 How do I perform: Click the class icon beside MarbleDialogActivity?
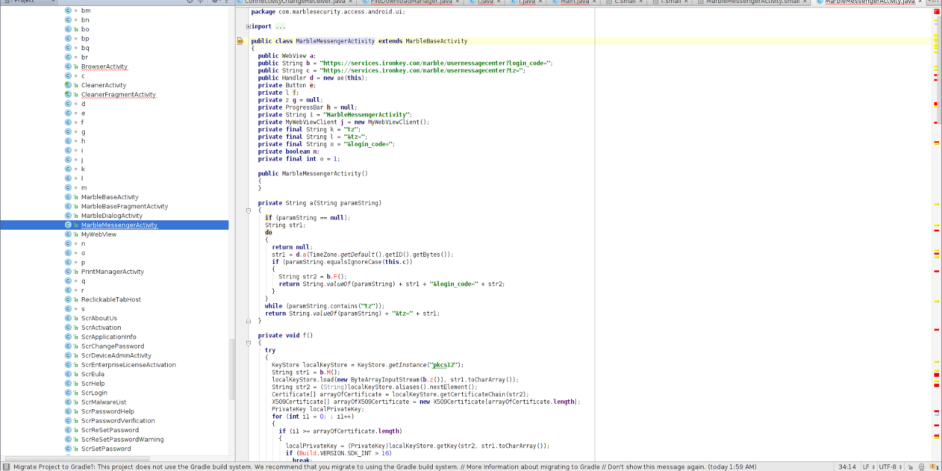click(x=68, y=215)
